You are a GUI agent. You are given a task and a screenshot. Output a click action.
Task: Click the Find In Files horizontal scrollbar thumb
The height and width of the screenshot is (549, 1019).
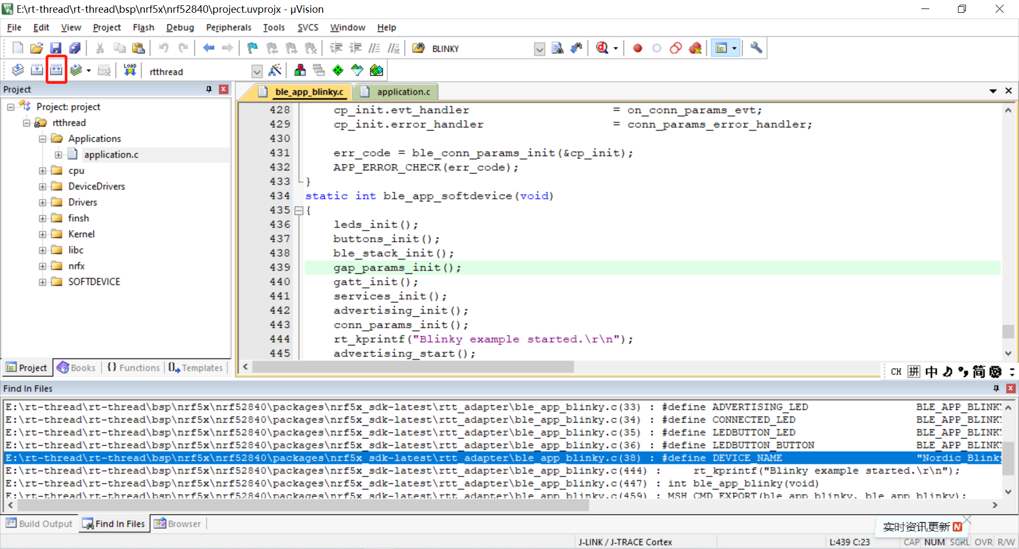coord(303,505)
